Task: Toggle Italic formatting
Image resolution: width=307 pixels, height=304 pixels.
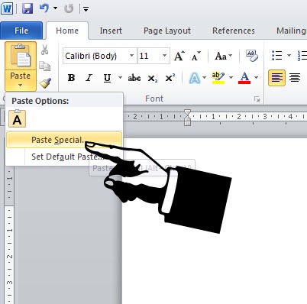Action: click(x=89, y=78)
